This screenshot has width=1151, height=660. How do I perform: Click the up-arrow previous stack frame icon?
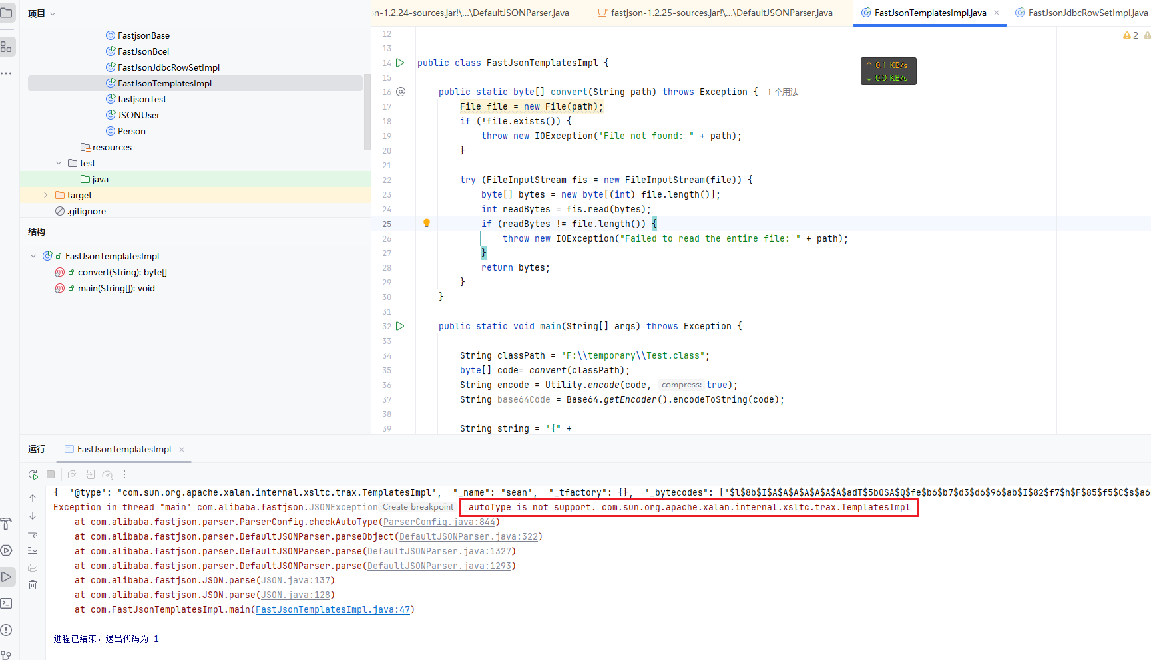(x=33, y=498)
